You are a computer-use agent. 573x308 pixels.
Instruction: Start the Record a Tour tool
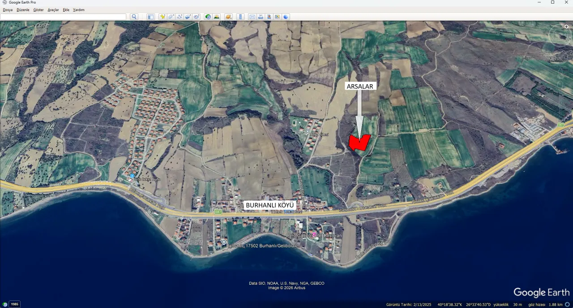(197, 17)
